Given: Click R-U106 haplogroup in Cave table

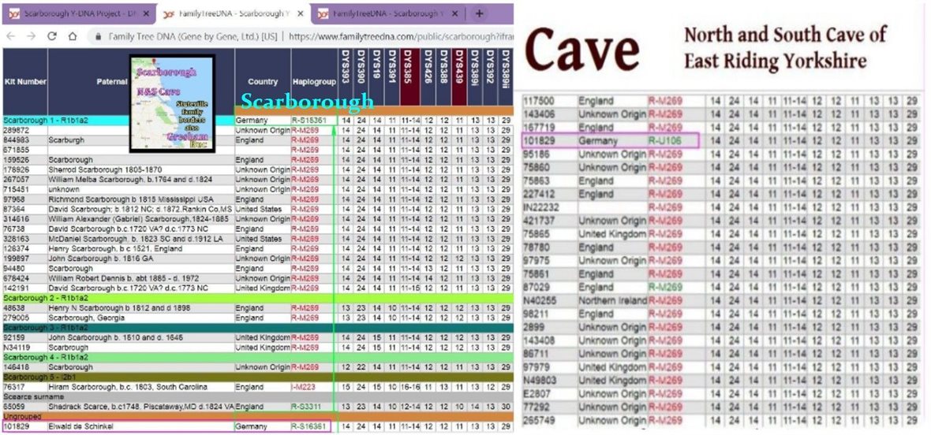Looking at the screenshot, I should pos(664,141).
